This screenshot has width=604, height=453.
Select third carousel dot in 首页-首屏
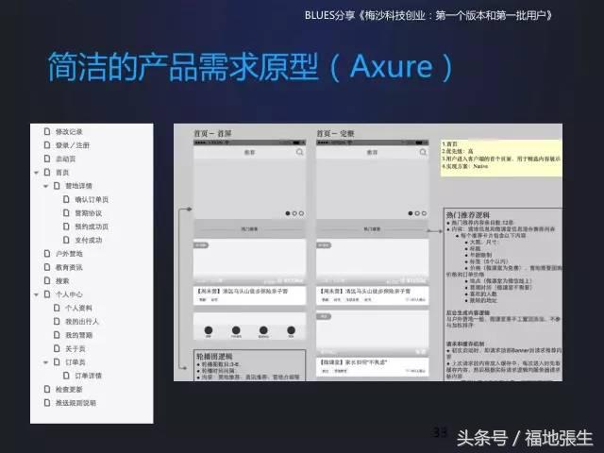301,213
